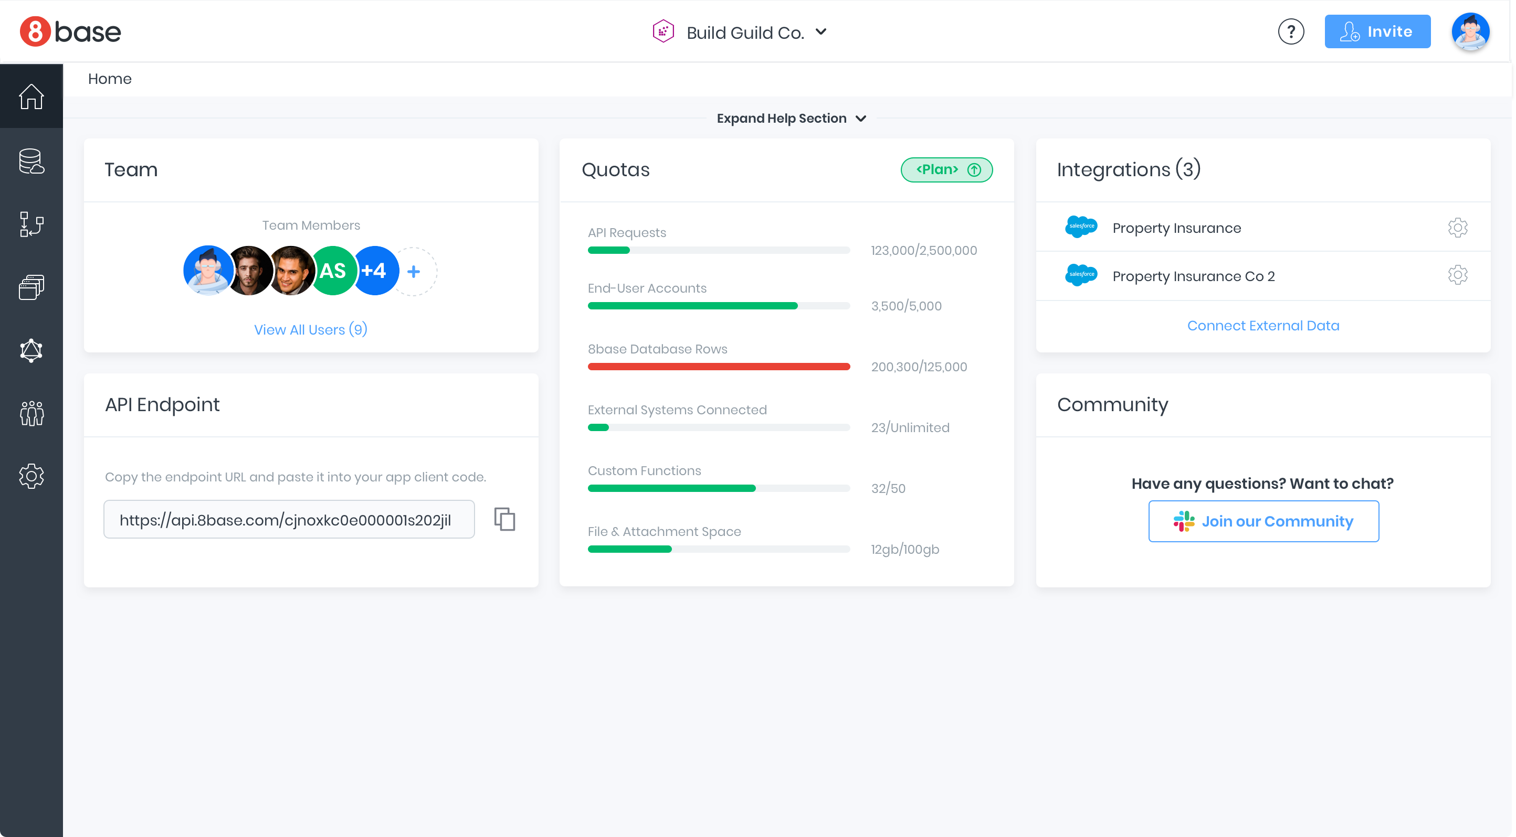Click the help question mark icon

pos(1291,32)
